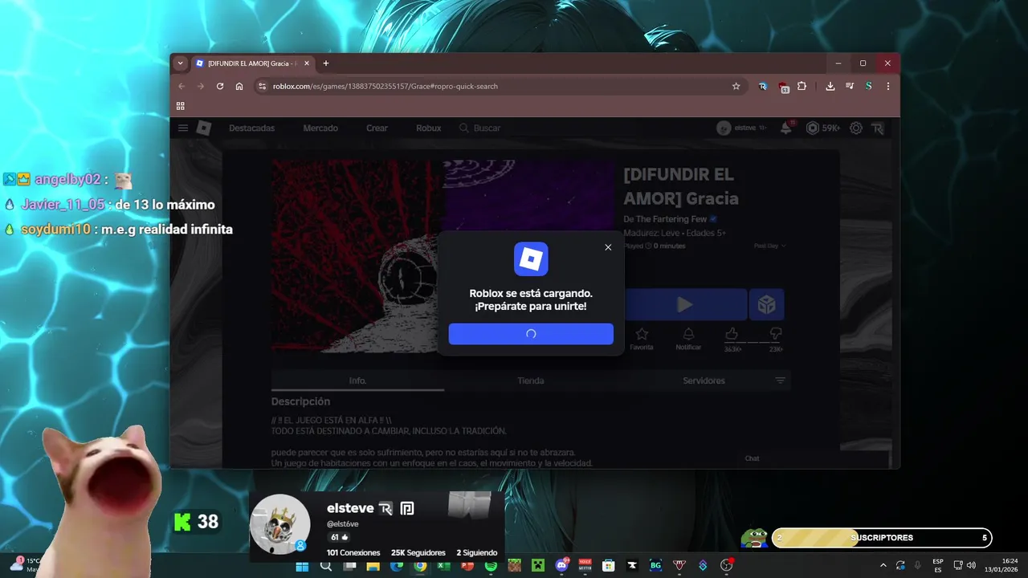Click the Roblox logo in loading dialog
The height and width of the screenshot is (578, 1028).
coord(531,259)
